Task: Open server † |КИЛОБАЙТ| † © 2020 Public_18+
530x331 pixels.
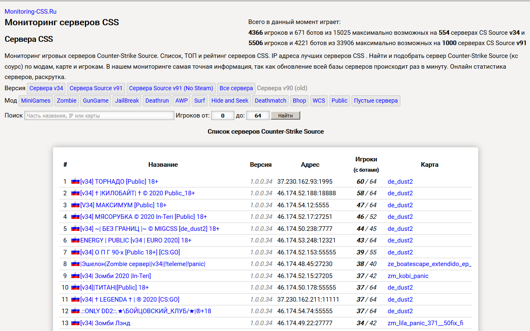Action: 137,193
